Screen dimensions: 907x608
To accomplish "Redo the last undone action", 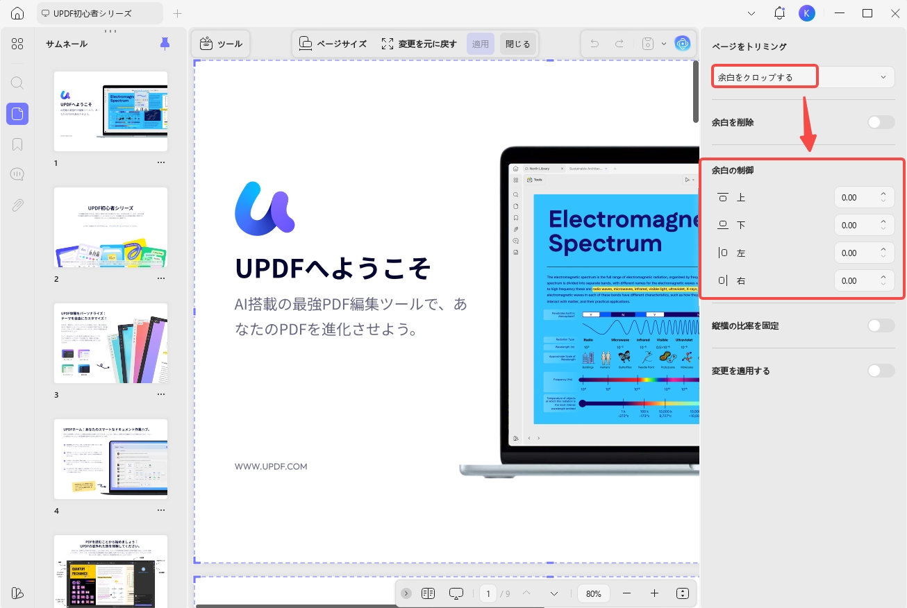I will (619, 44).
